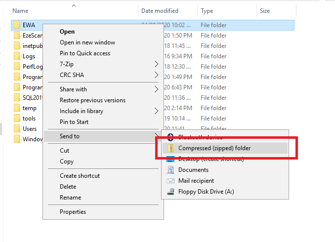Click the Users folder icon
This screenshot has width=335, height=242.
point(16,129)
